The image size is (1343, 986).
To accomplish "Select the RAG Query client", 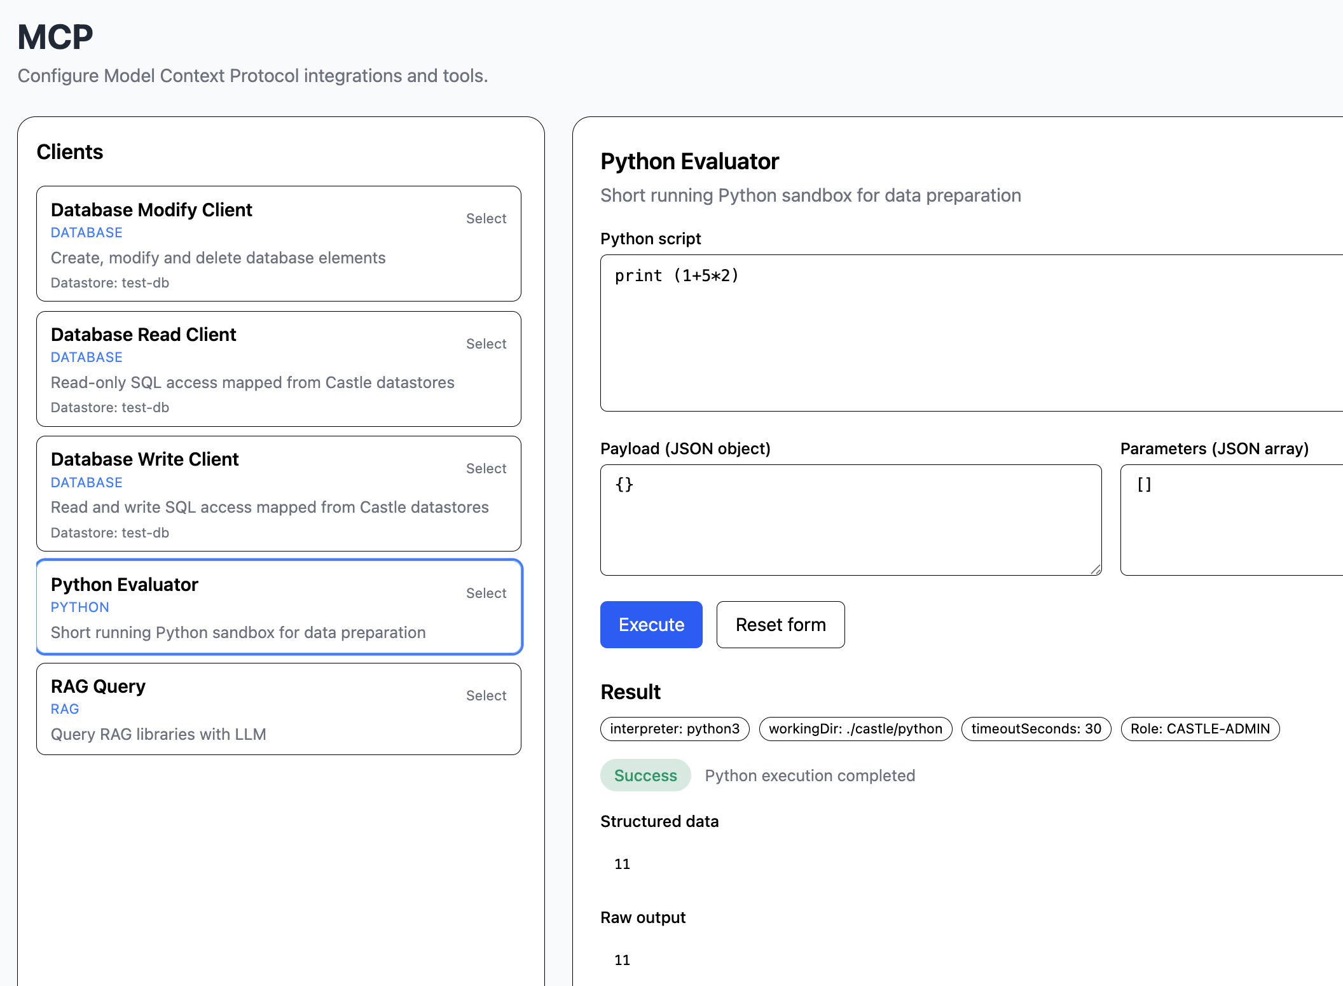I will tap(486, 695).
